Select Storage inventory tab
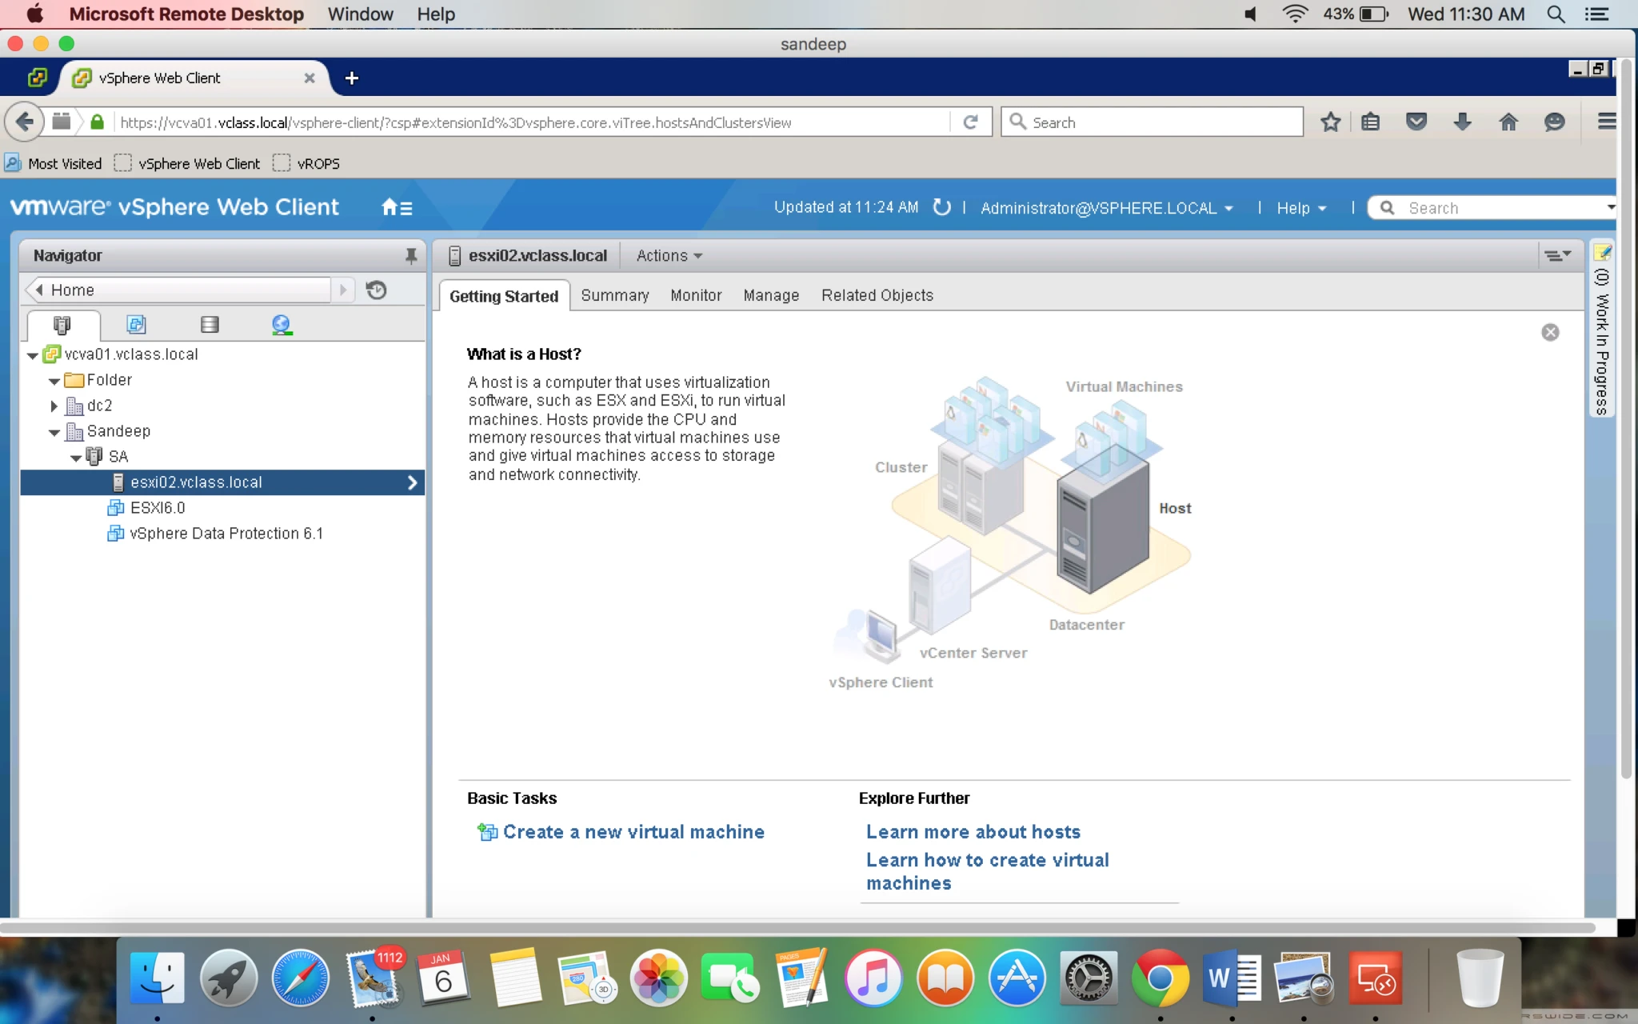 click(210, 324)
